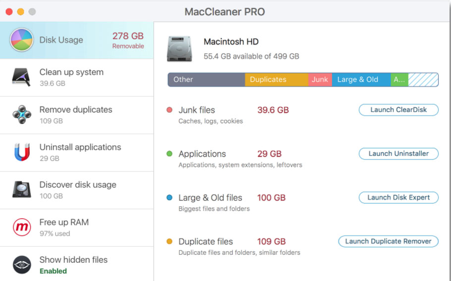Click the Free up RAM memory icon
Screen dimensions: 451x281
click(x=22, y=227)
